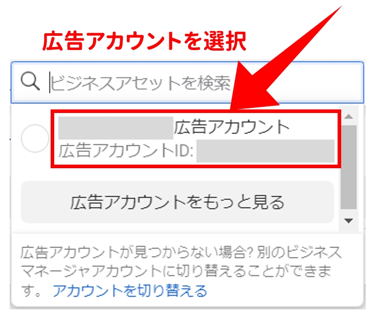
Task: Click the 広告アカウントID label text
Action: pos(126,151)
